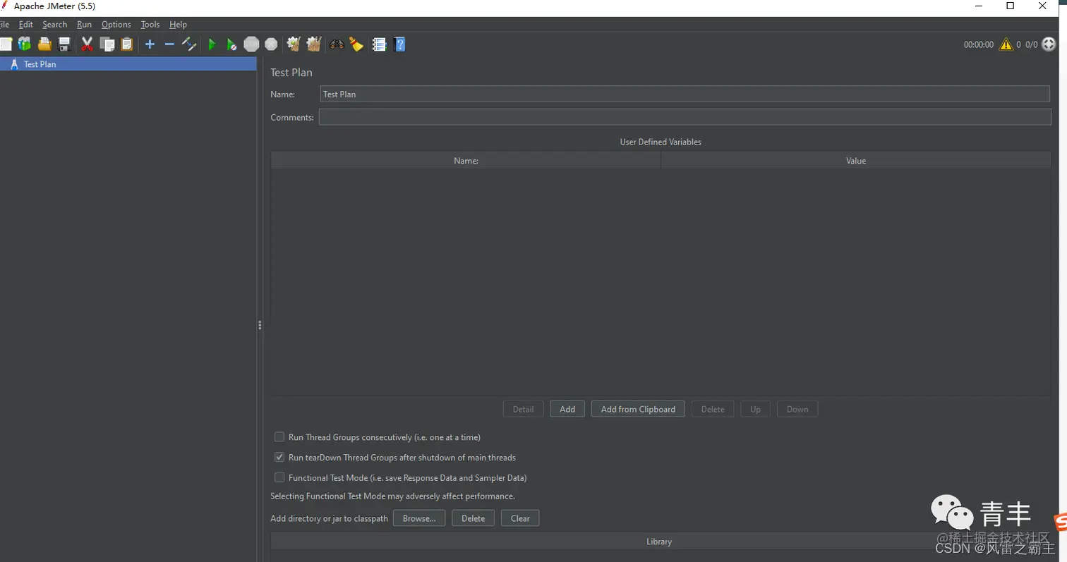Image resolution: width=1067 pixels, height=562 pixels.
Task: Expand all nodes with plus icon
Action: pyautogui.click(x=150, y=44)
